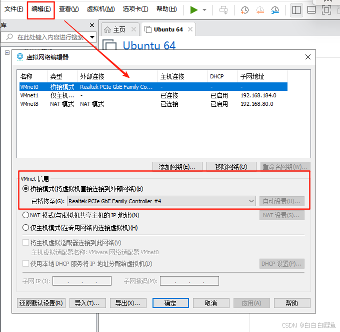The width and height of the screenshot is (340, 332).
Task: Click the 重命名网络(W)... button
Action: (x=285, y=167)
